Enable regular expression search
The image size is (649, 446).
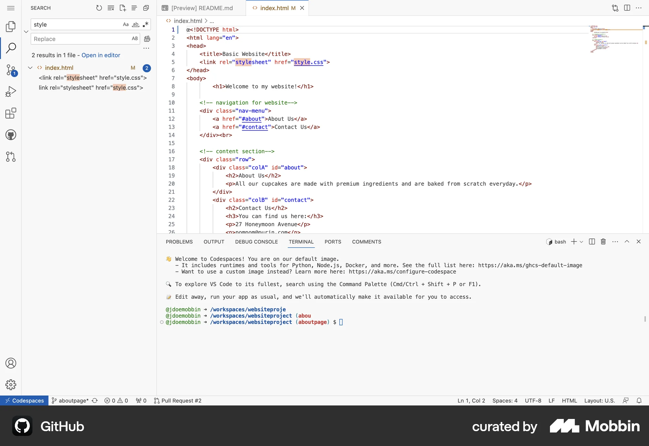pyautogui.click(x=146, y=24)
